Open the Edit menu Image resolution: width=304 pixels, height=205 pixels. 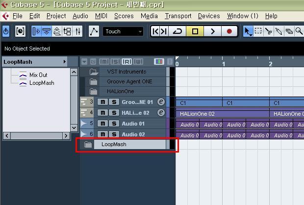[34, 16]
